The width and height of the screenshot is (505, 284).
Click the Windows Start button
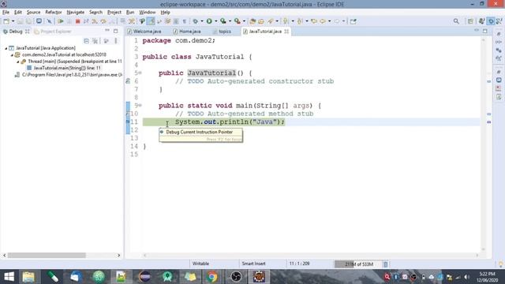9,277
